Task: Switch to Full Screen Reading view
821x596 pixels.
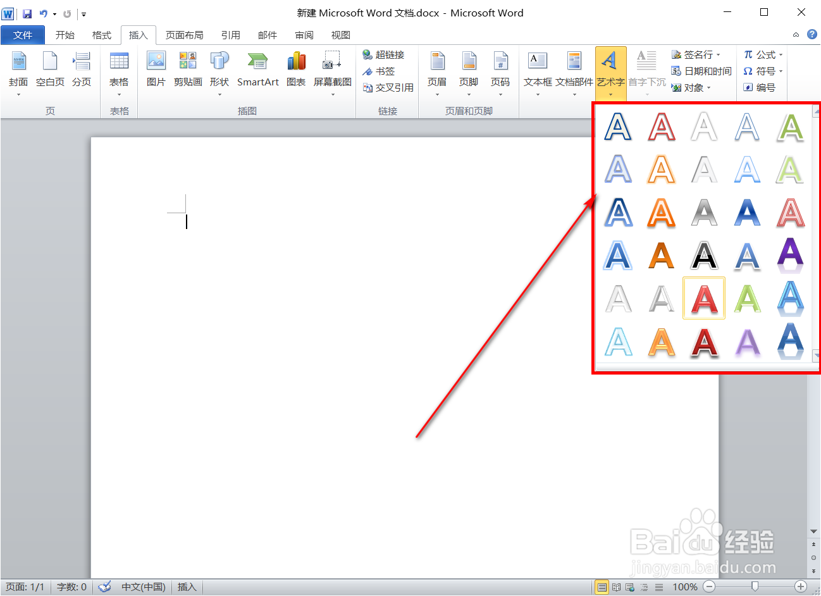Action: click(x=617, y=587)
